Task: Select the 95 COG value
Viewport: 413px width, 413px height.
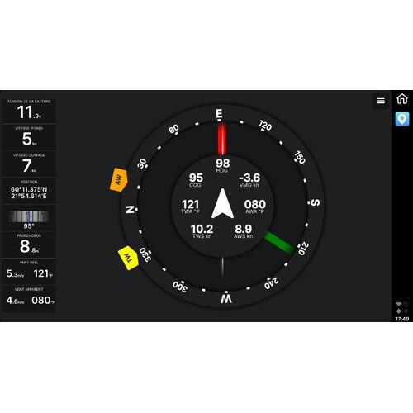Action: pyautogui.click(x=196, y=180)
